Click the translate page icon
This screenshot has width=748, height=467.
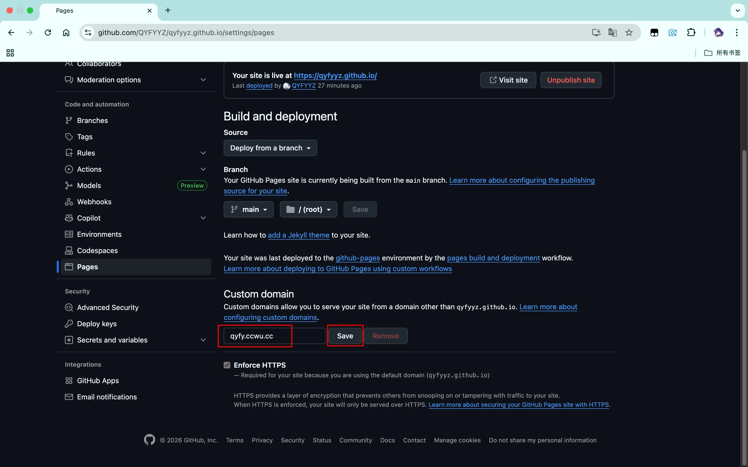[x=612, y=33]
